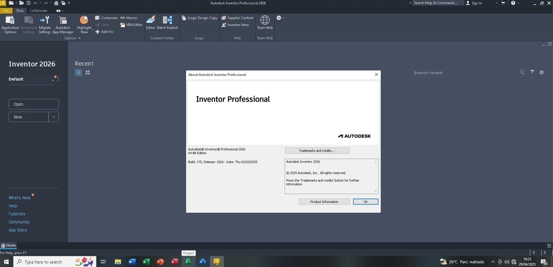Screen dimensions: 553x267
Task: Click the Search recent input field
Action: coord(465,73)
